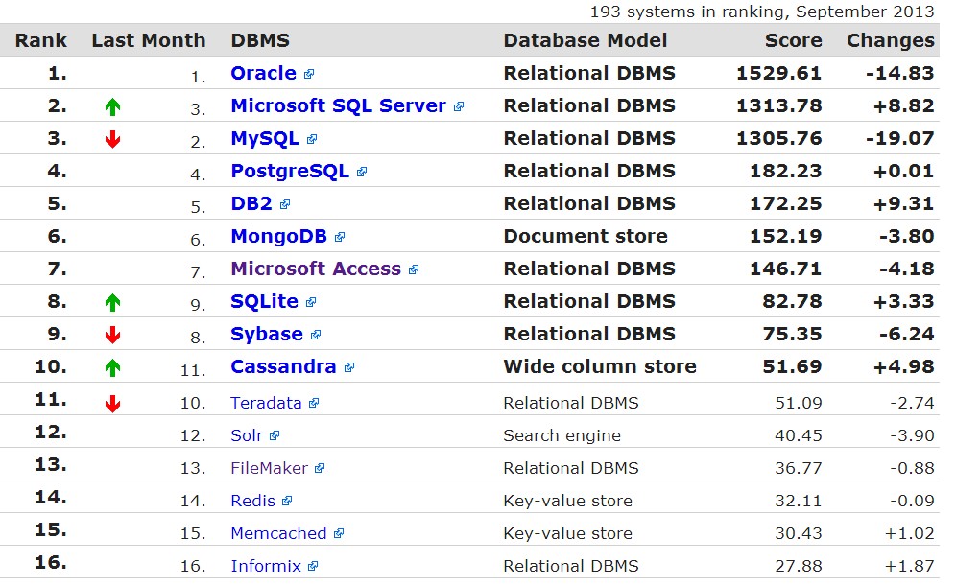Viewport: 956px width, 585px height.
Task: Open the external link icon next to Solr
Action: click(275, 435)
